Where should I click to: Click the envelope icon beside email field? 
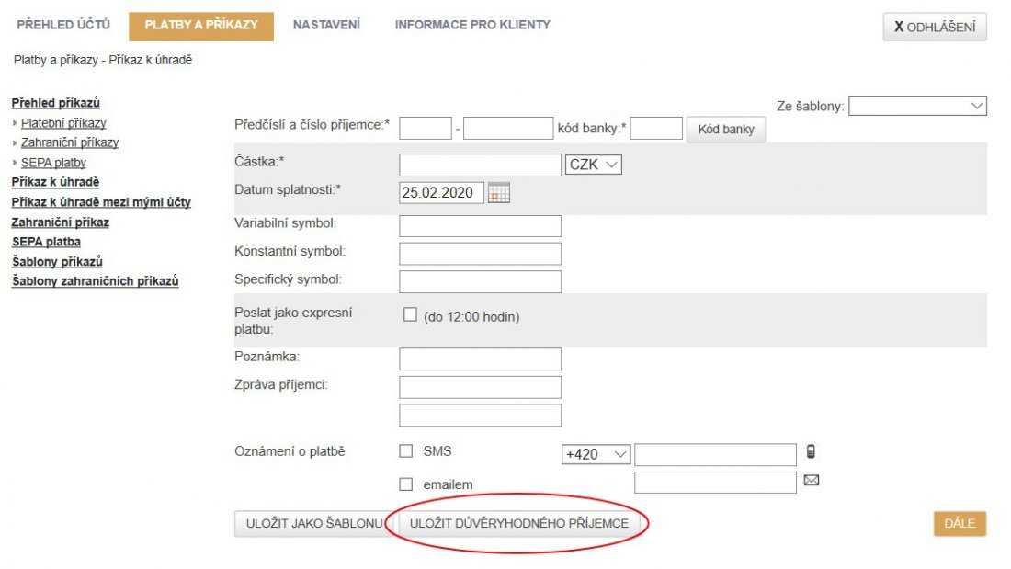coord(811,480)
